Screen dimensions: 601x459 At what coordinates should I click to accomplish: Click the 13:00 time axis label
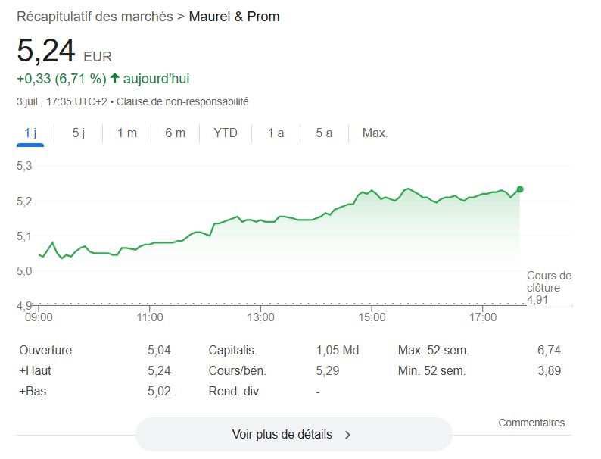click(261, 317)
